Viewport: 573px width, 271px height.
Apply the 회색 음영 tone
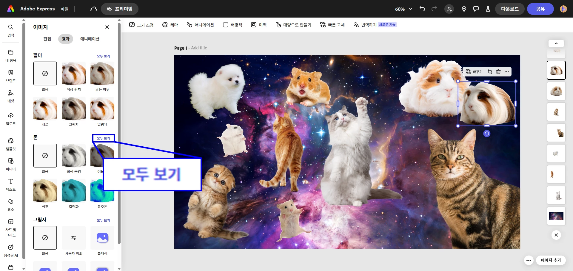(x=74, y=156)
